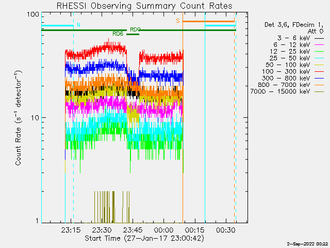Click the black 3 - 6 keV legend line
Image resolution: width=330 pixels, height=248 pixels.
(319, 39)
